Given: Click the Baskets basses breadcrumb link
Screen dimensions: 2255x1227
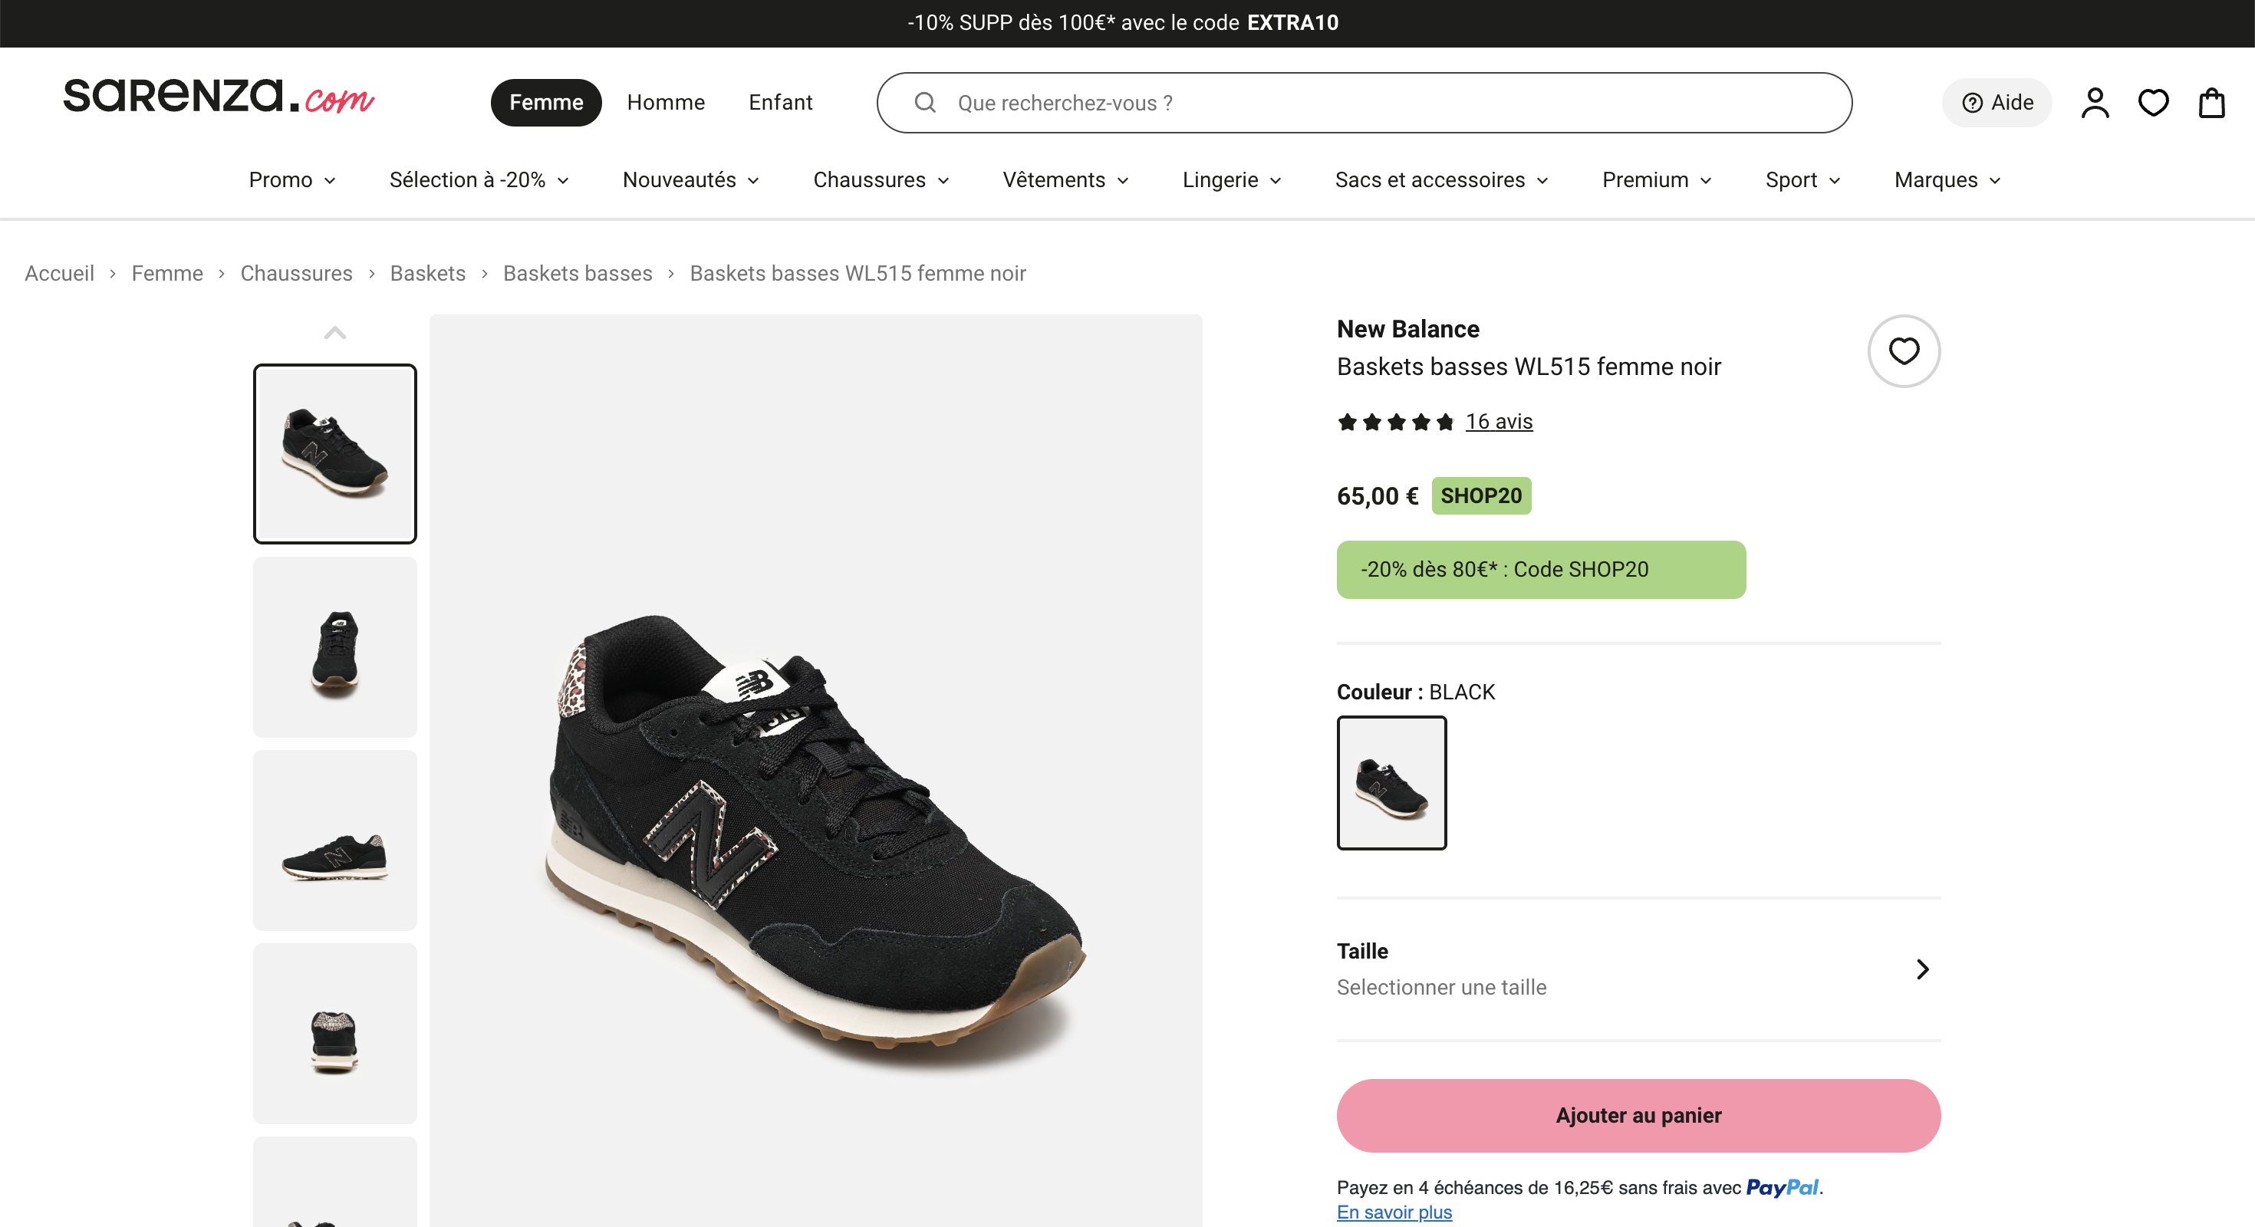Looking at the screenshot, I should tap(577, 273).
